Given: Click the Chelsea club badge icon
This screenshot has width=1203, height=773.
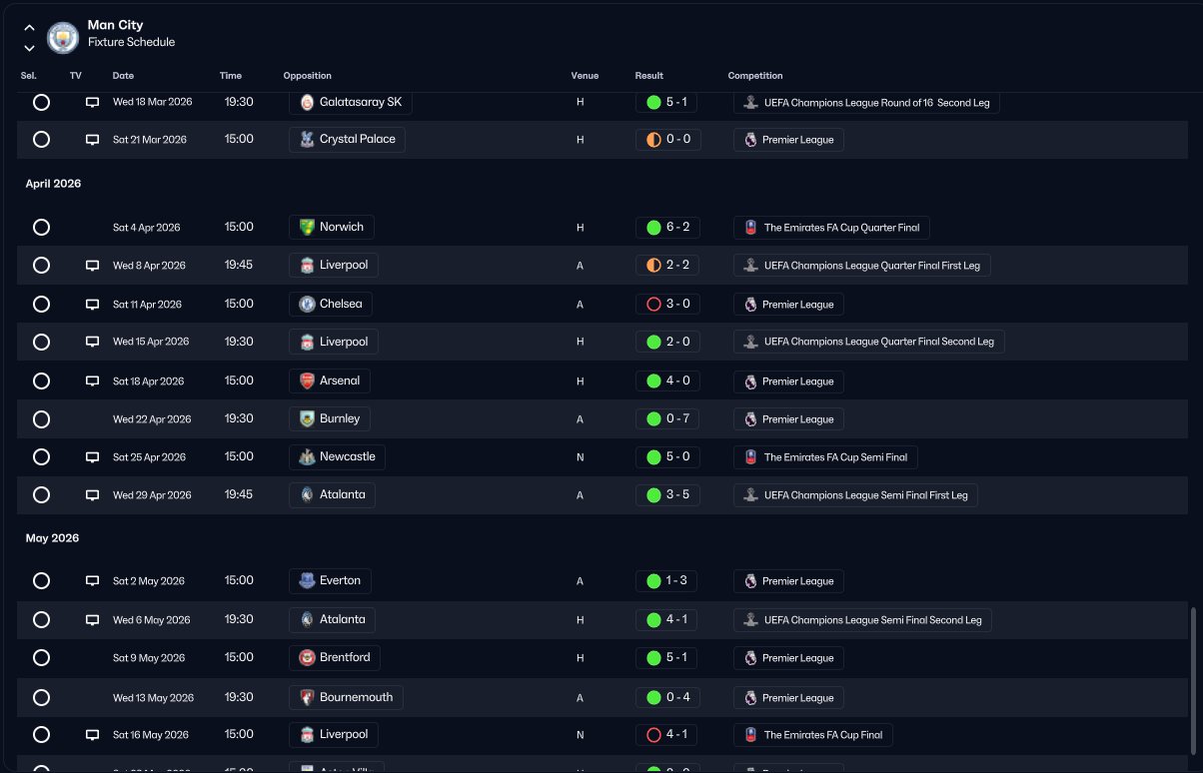Looking at the screenshot, I should [x=307, y=305].
